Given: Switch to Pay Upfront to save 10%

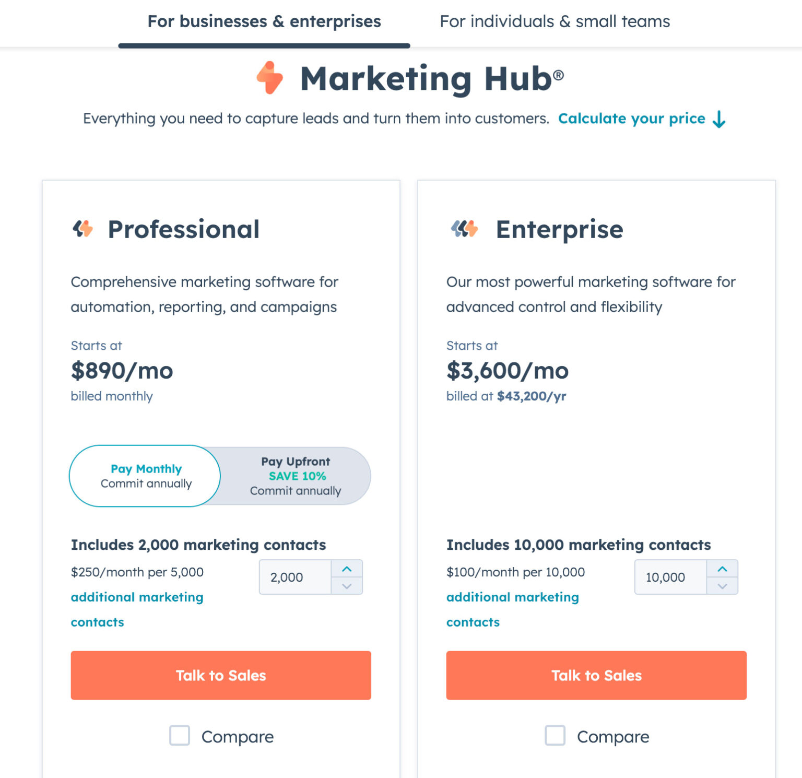Looking at the screenshot, I should 296,476.
